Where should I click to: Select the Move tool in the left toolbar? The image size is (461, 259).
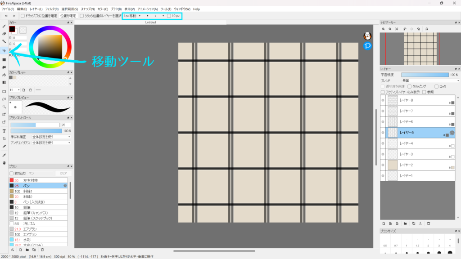point(4,50)
